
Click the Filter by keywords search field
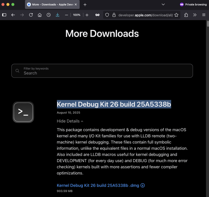102,71
